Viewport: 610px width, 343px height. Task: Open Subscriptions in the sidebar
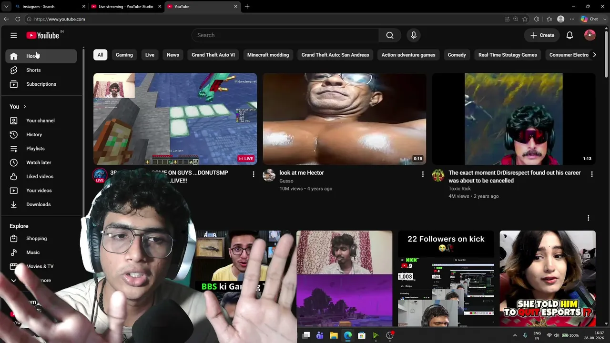41,84
